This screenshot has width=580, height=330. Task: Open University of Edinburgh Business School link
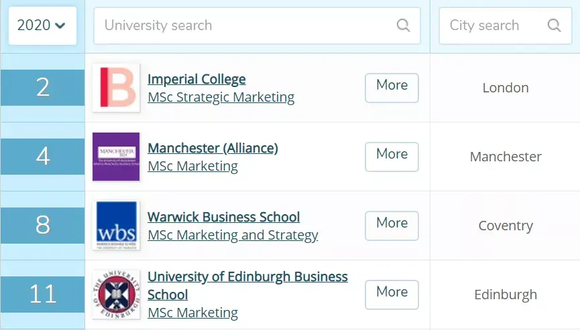[x=247, y=277]
